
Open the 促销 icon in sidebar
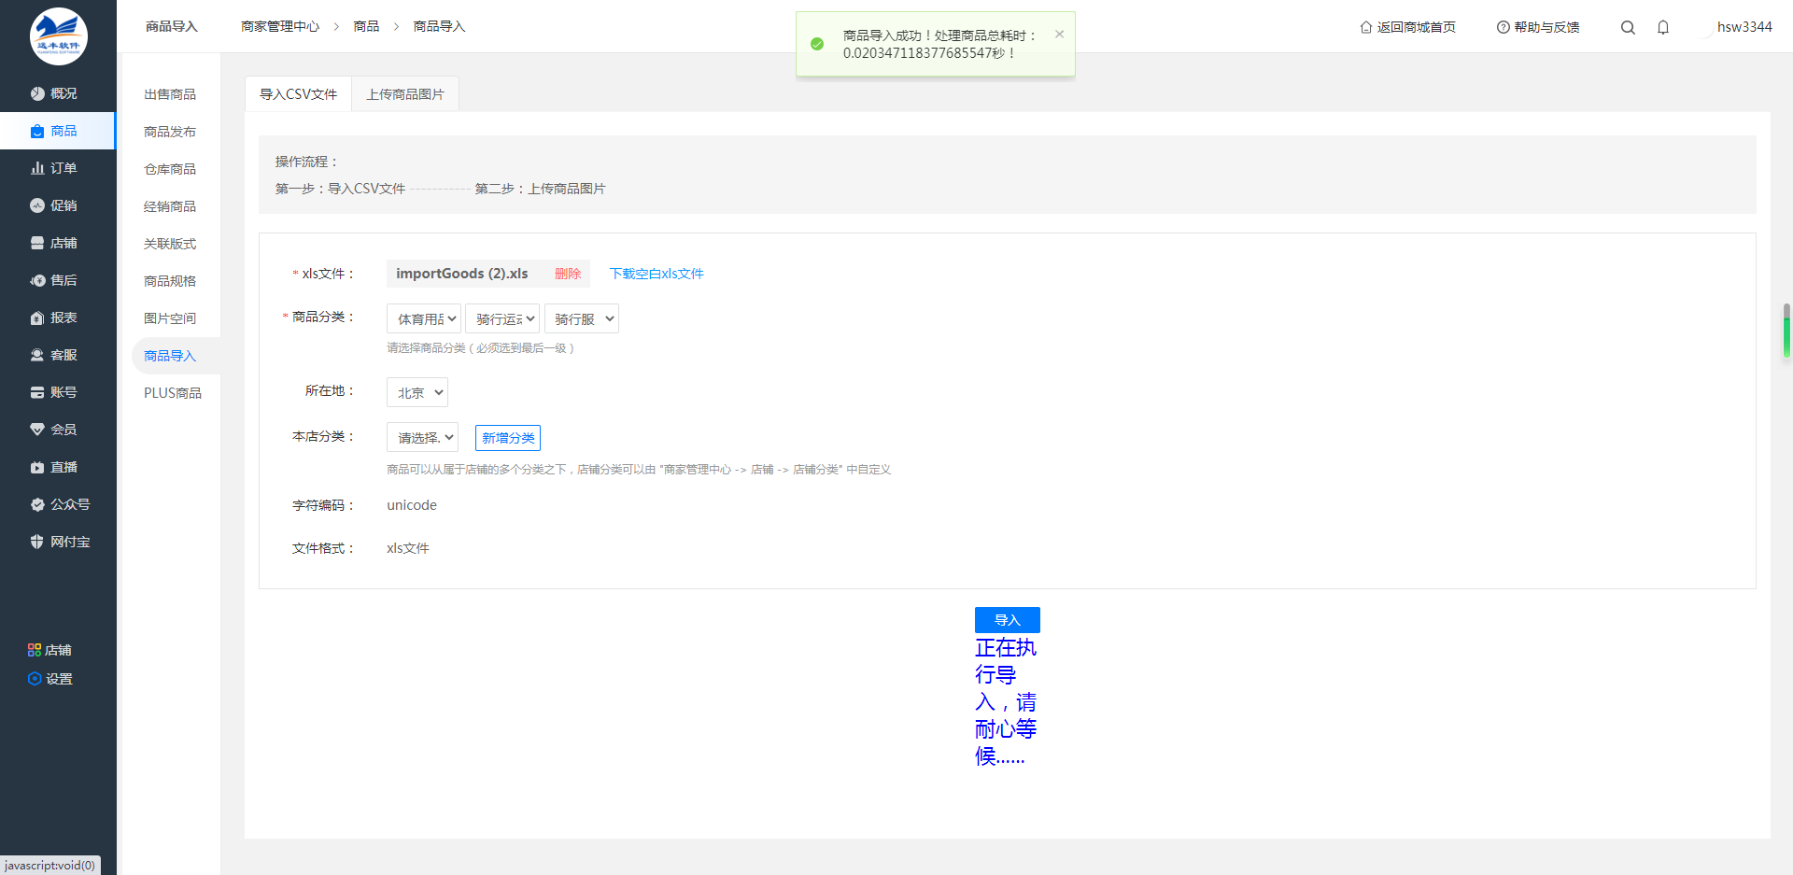[37, 205]
